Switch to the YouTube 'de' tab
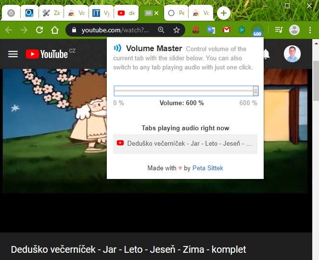Image resolution: width=319 pixels, height=260 pixels. click(x=126, y=13)
